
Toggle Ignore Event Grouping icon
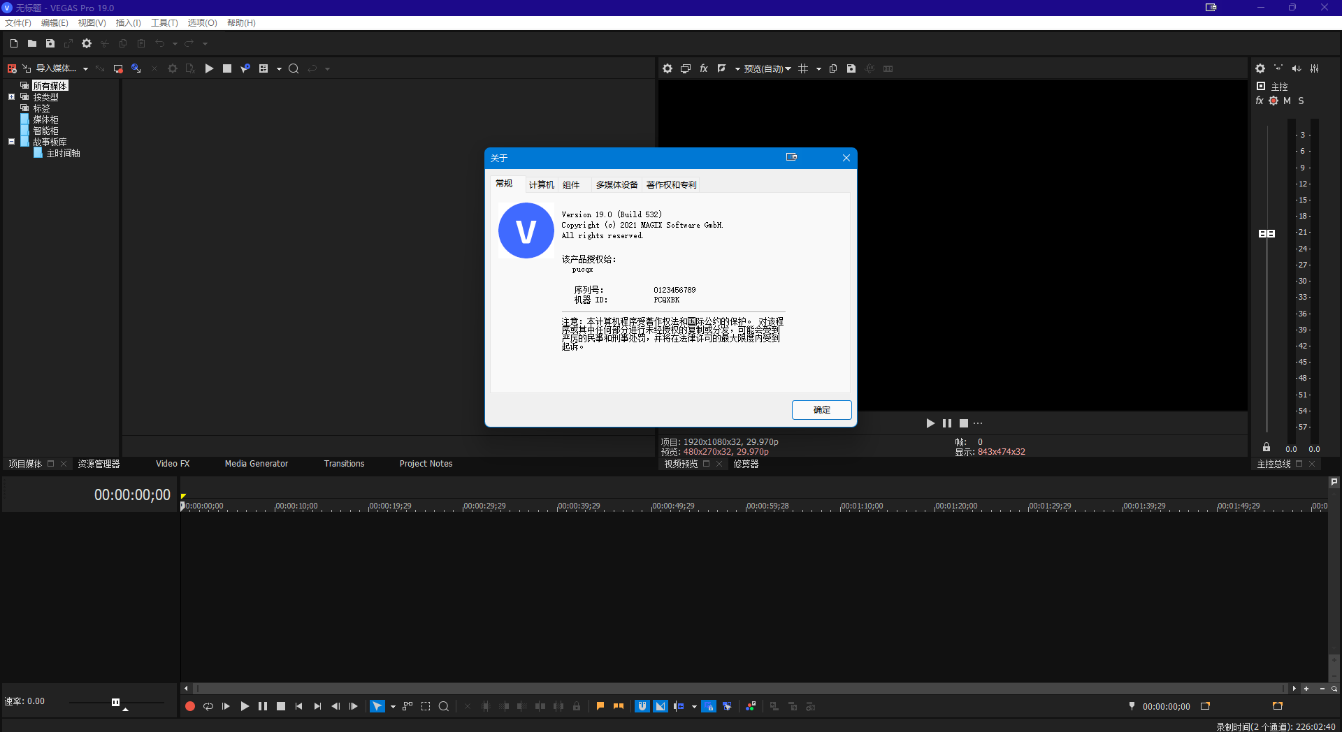coord(728,706)
